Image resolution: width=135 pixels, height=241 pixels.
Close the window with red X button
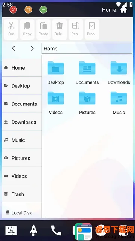coord(13,10)
